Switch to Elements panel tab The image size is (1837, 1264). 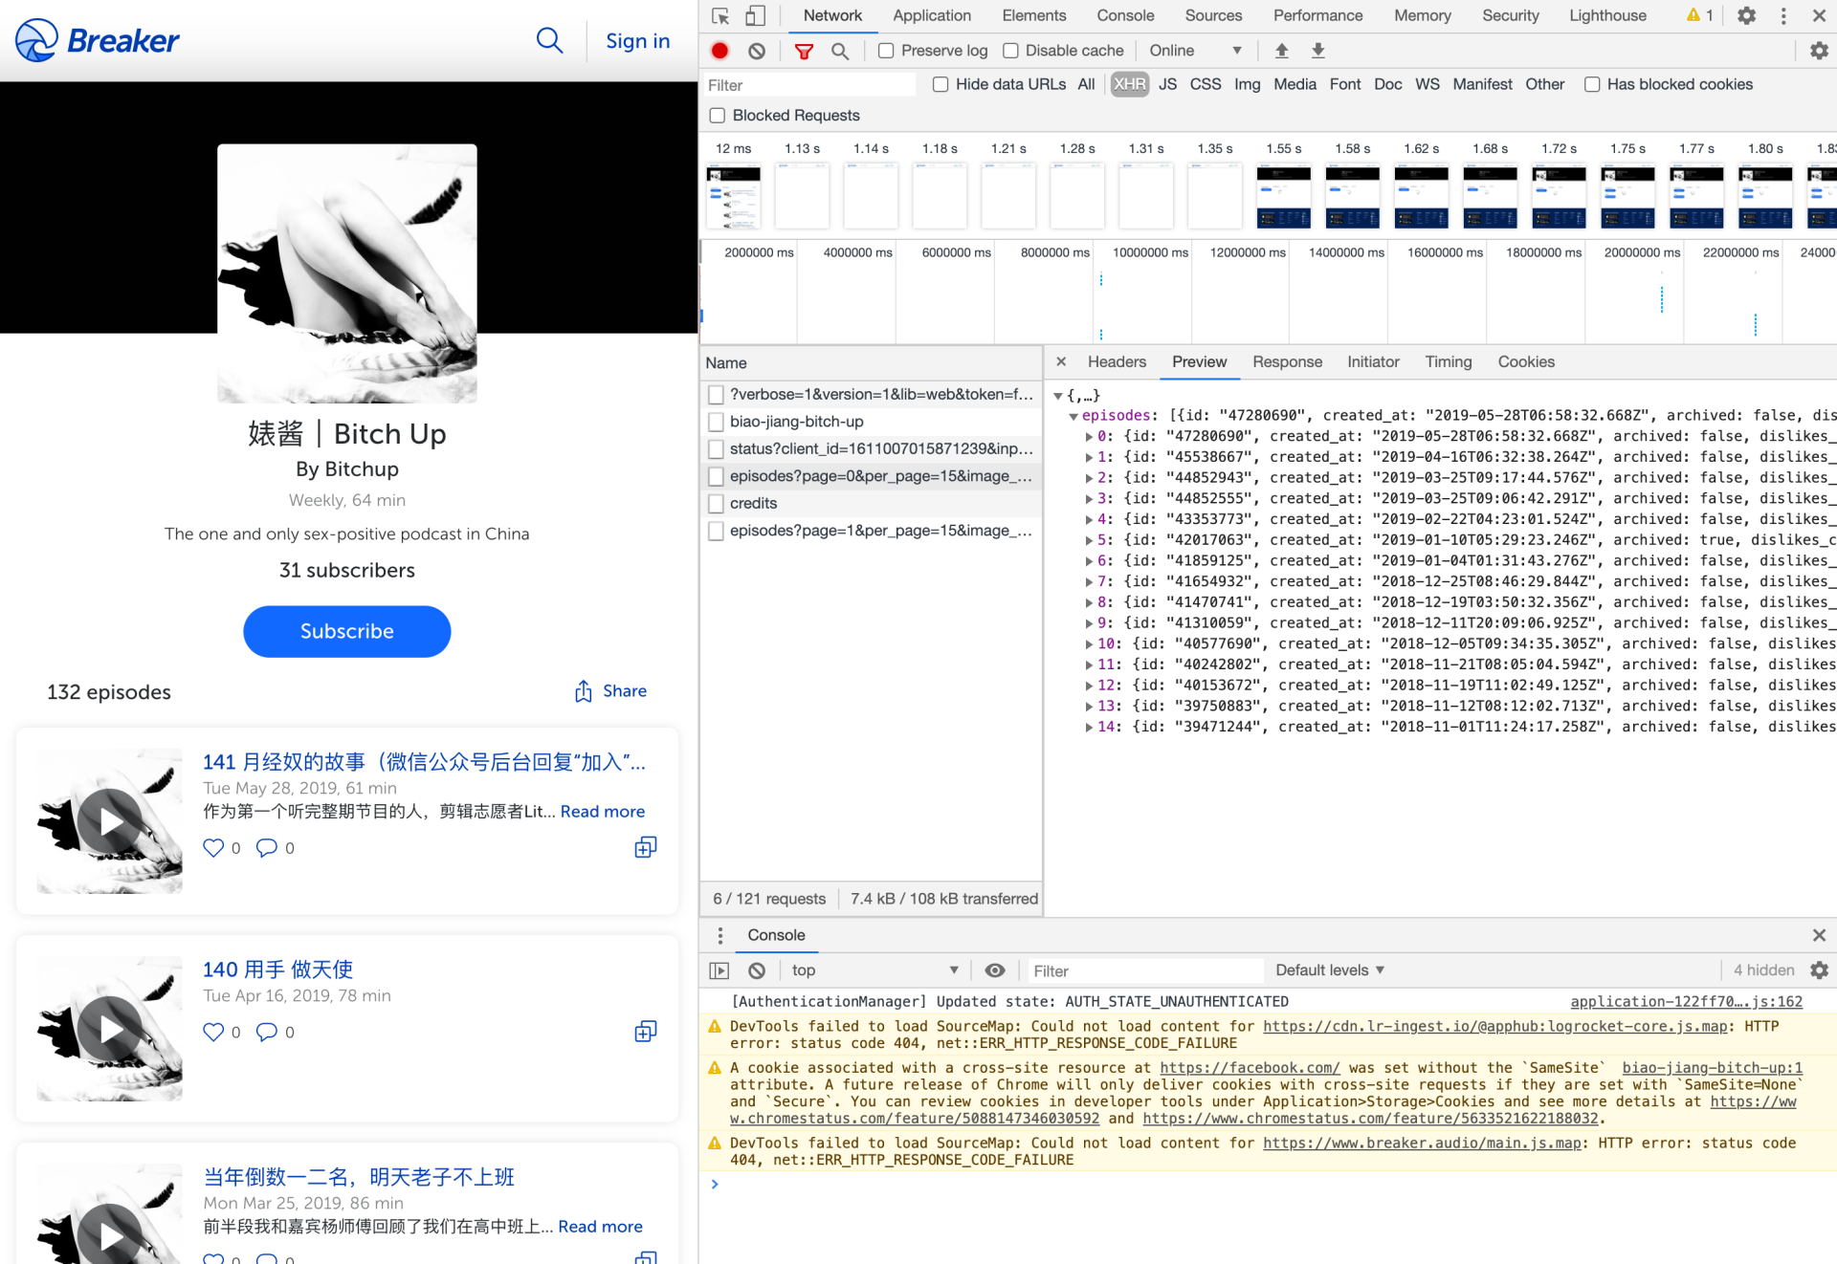[1033, 15]
